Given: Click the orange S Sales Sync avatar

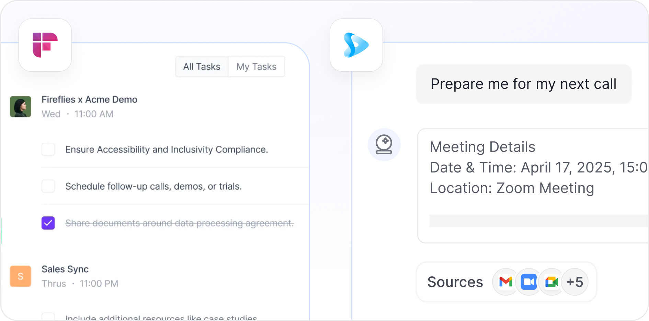Looking at the screenshot, I should tap(21, 276).
